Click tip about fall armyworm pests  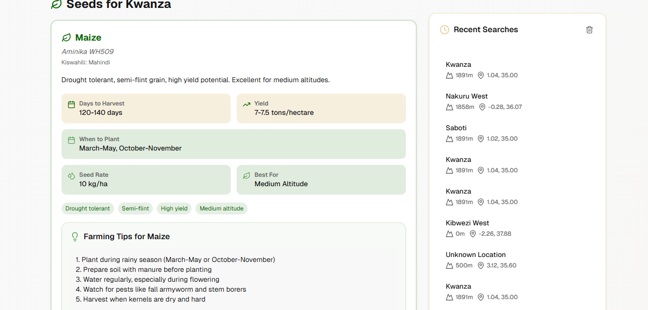161,289
